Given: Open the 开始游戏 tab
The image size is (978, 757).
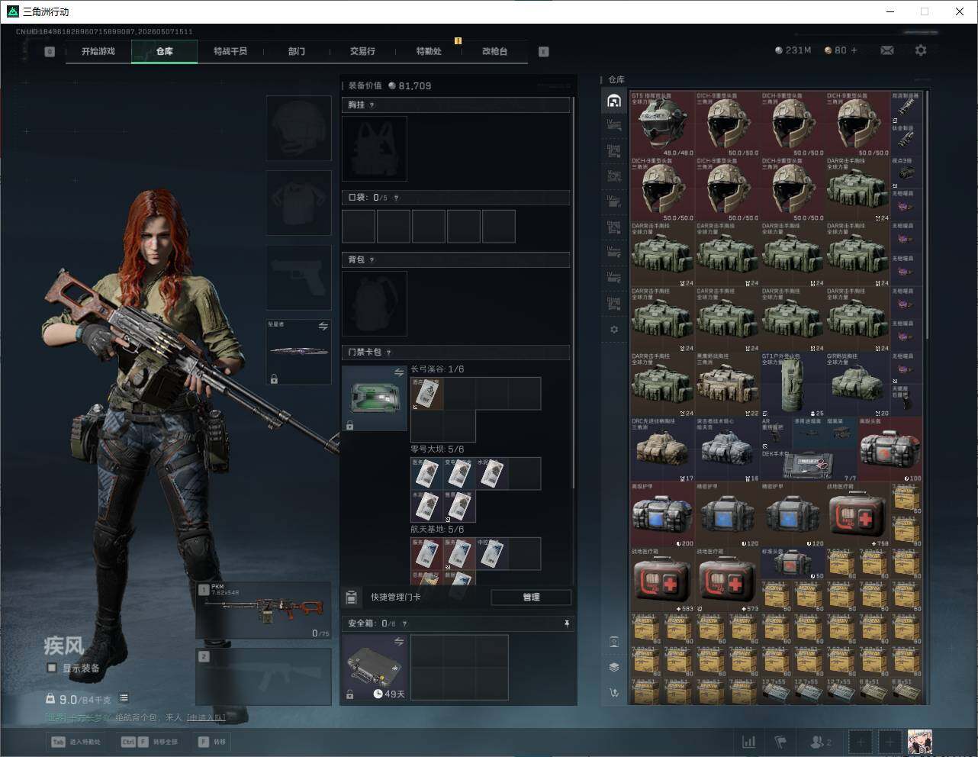Looking at the screenshot, I should (98, 51).
